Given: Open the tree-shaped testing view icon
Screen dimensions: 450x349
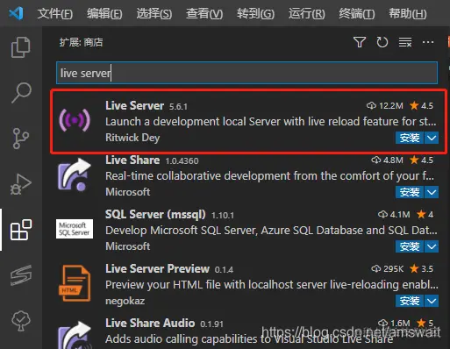Looking at the screenshot, I should (21, 321).
